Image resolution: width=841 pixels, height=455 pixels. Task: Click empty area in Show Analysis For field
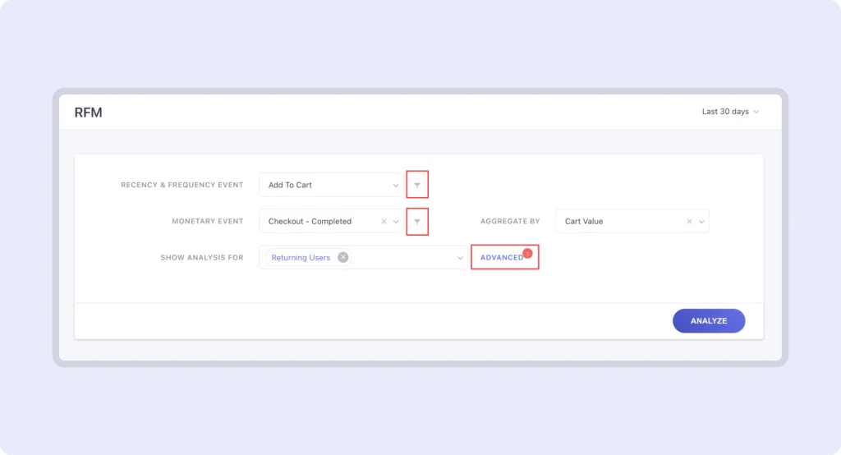click(x=402, y=258)
